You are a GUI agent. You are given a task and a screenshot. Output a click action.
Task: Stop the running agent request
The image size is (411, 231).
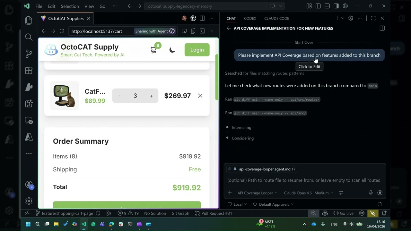click(x=380, y=193)
